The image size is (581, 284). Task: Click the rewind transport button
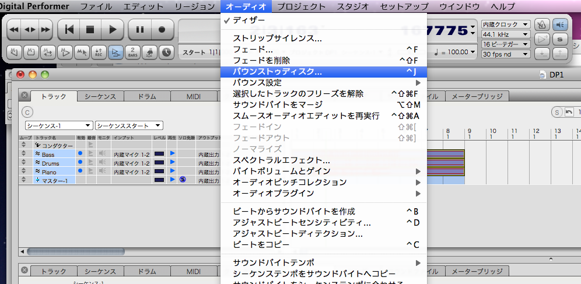(14, 29)
